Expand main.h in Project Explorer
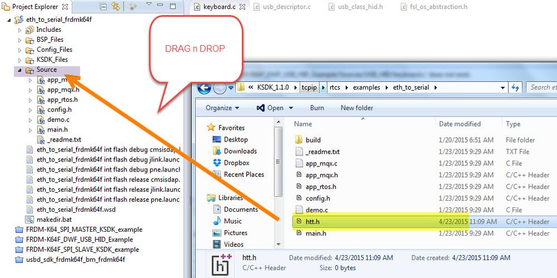The height and width of the screenshot is (278, 557). tap(31, 130)
